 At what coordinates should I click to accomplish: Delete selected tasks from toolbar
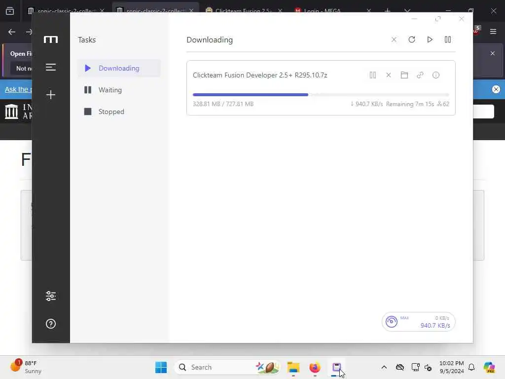[x=394, y=39]
